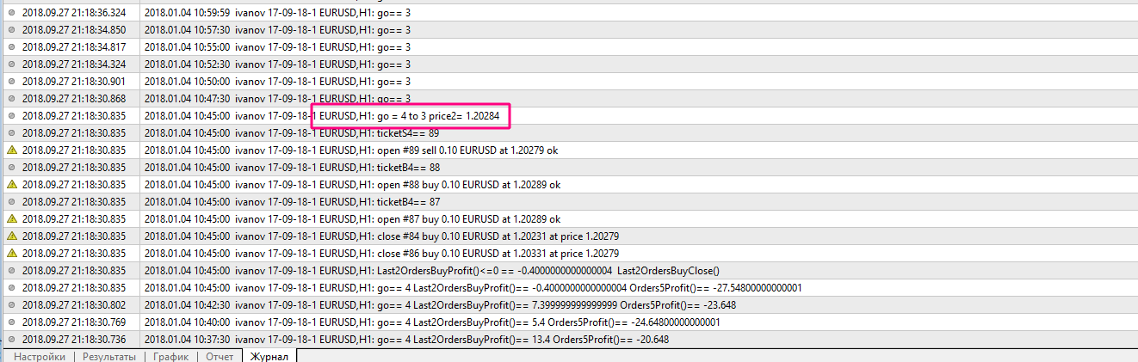Open the Настройки tab

39,356
